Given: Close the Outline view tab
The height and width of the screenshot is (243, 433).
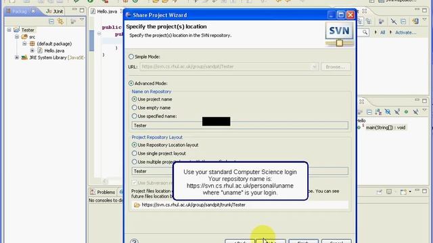Looking at the screenshot, I should [x=361, y=102].
